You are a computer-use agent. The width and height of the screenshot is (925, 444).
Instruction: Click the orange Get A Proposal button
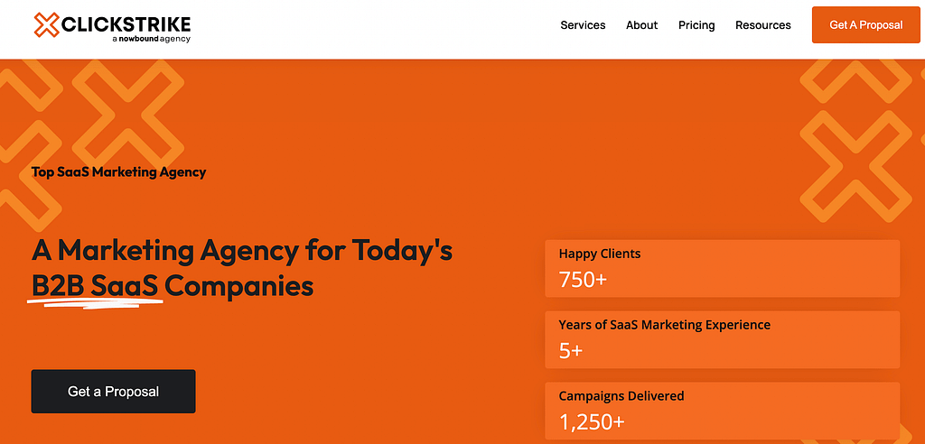[866, 24]
